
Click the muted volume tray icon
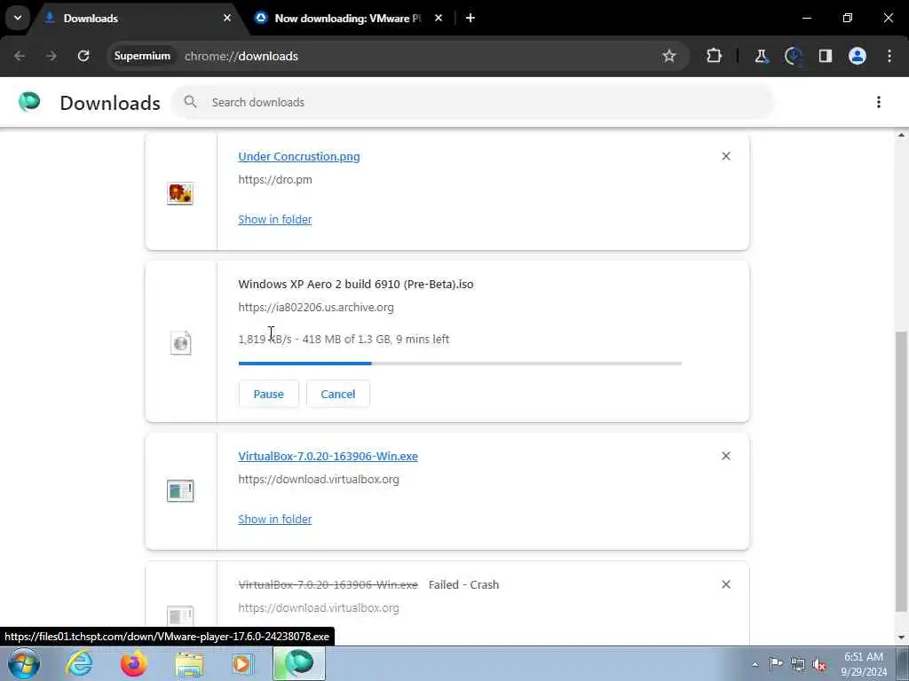[x=819, y=664]
